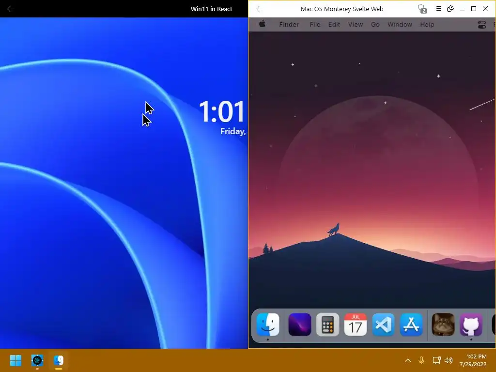Maximize the Mac OS Monterey Svelte Web window

tap(474, 9)
